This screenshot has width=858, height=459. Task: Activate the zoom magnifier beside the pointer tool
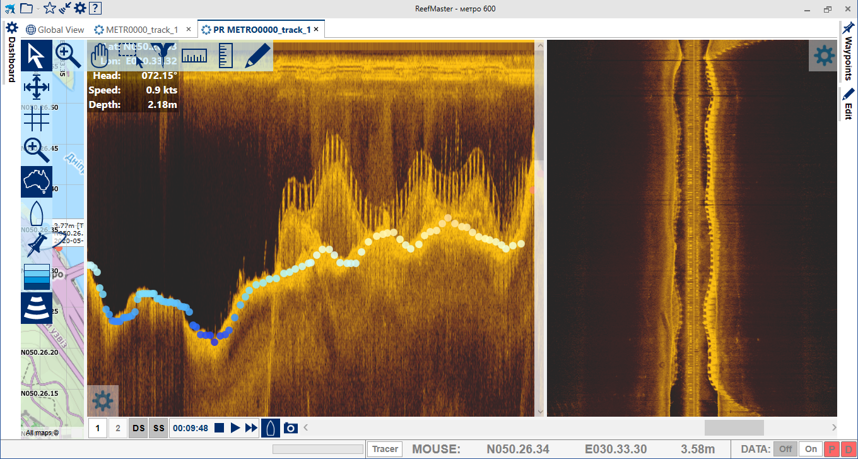click(68, 56)
